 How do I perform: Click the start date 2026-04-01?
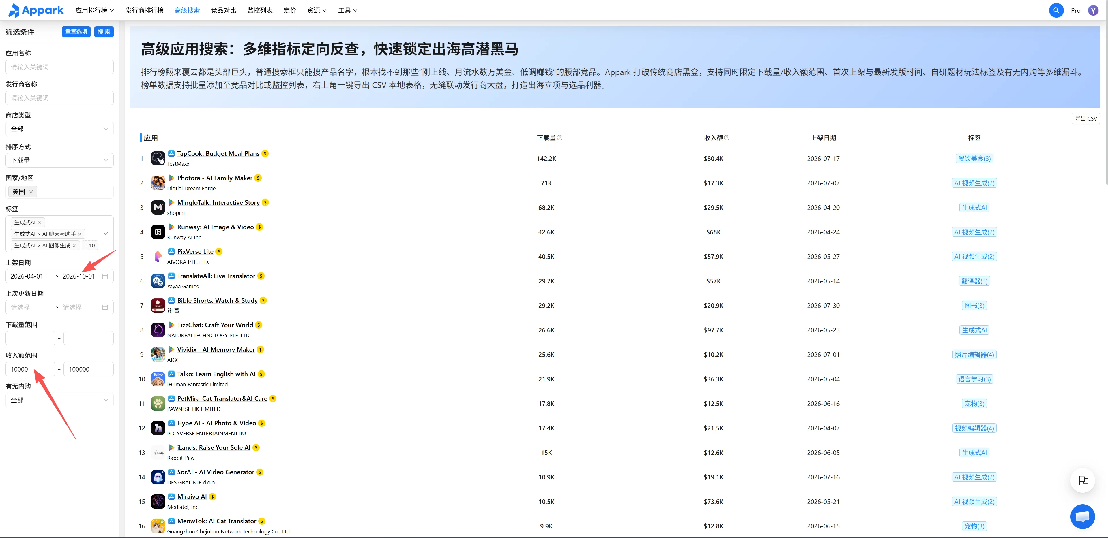[27, 276]
